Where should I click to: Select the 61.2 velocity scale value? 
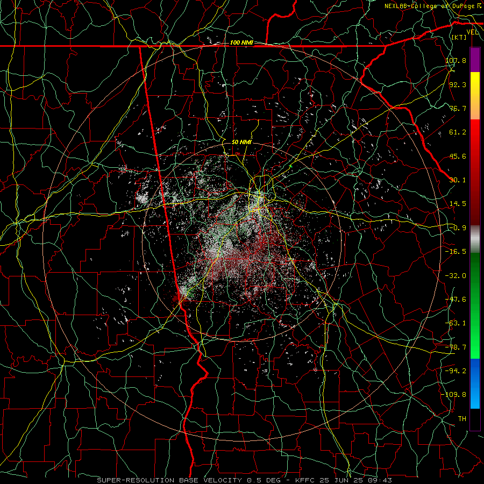tap(458, 132)
